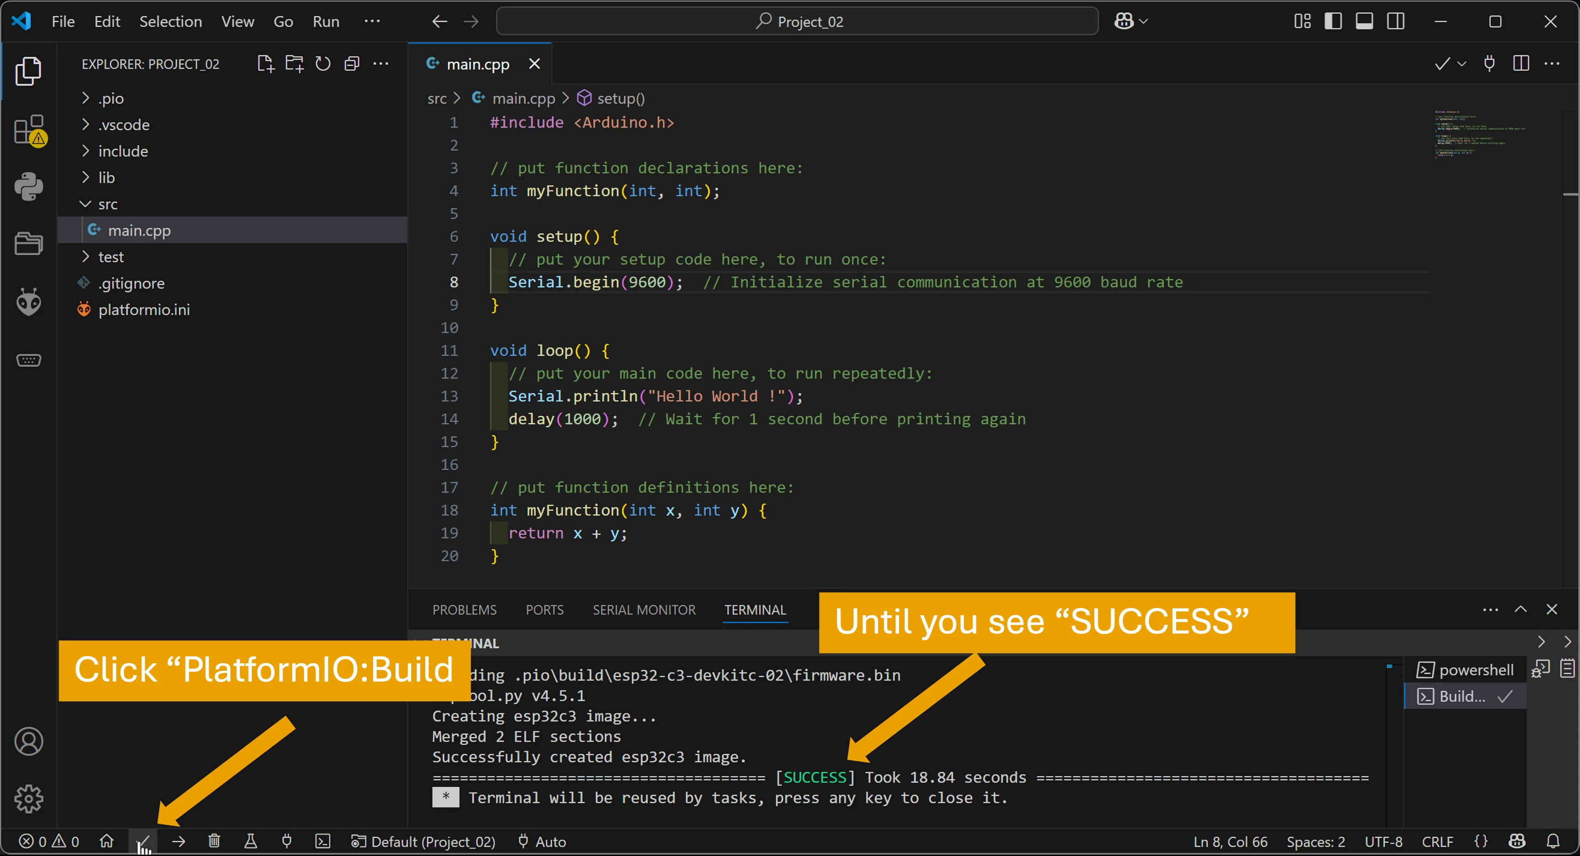Screen dimensions: 1580x856
Task: Refresh the Explorer file tree
Action: (323, 64)
